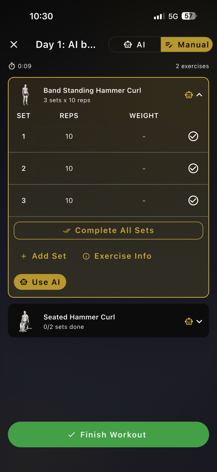The width and height of the screenshot is (217, 472).
Task: Mark set 2 as completed
Action: [x=193, y=168]
